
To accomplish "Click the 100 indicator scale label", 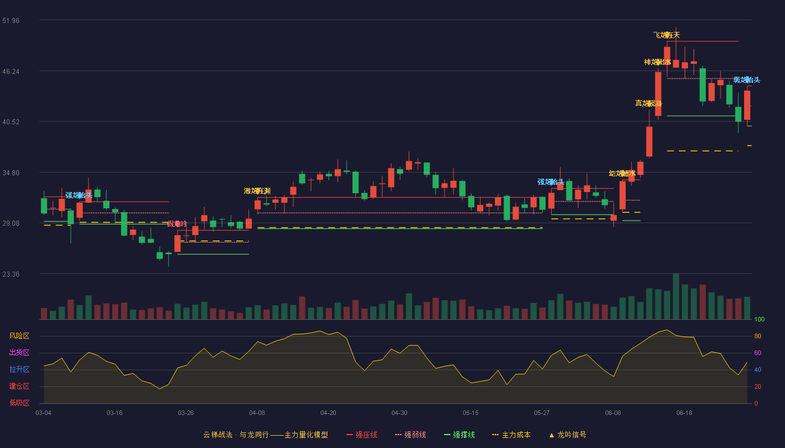I will tap(759, 320).
